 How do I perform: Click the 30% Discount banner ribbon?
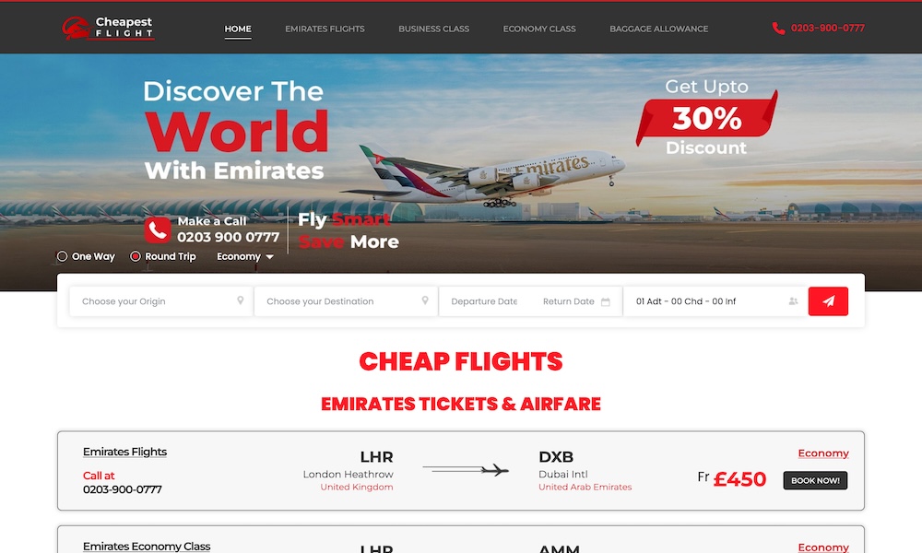click(707, 118)
